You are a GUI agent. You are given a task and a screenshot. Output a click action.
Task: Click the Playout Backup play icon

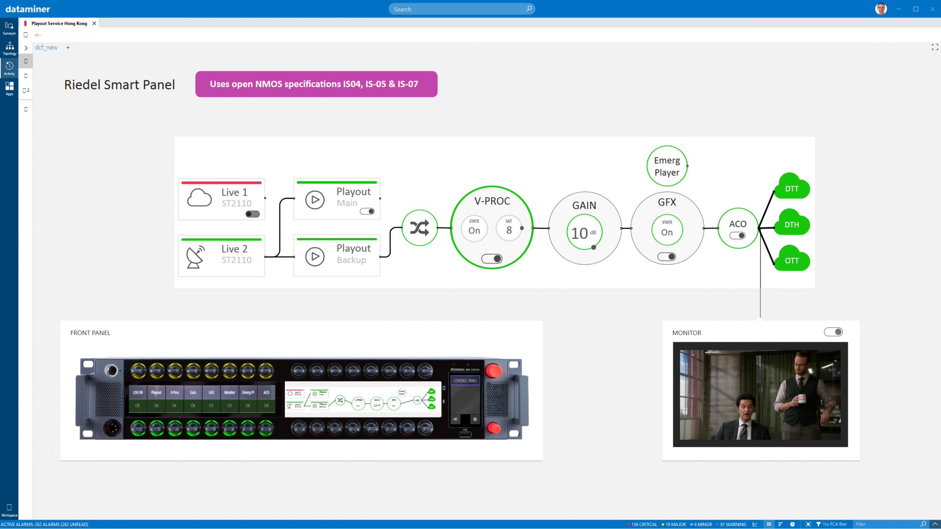click(315, 256)
